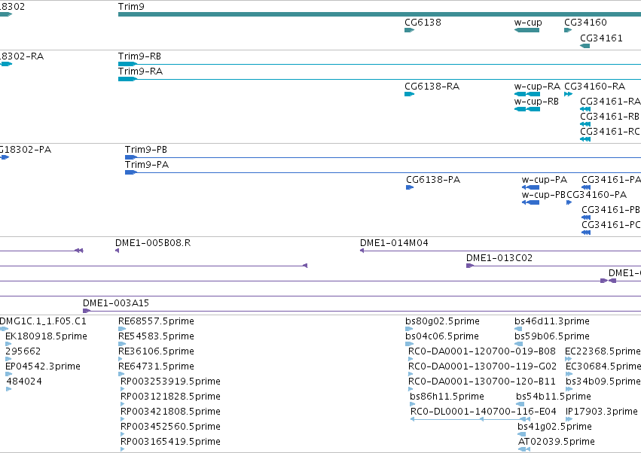Image resolution: width=641 pixels, height=453 pixels.
Task: Select the IP17903.3prime EST label
Action: pyautogui.click(x=602, y=412)
